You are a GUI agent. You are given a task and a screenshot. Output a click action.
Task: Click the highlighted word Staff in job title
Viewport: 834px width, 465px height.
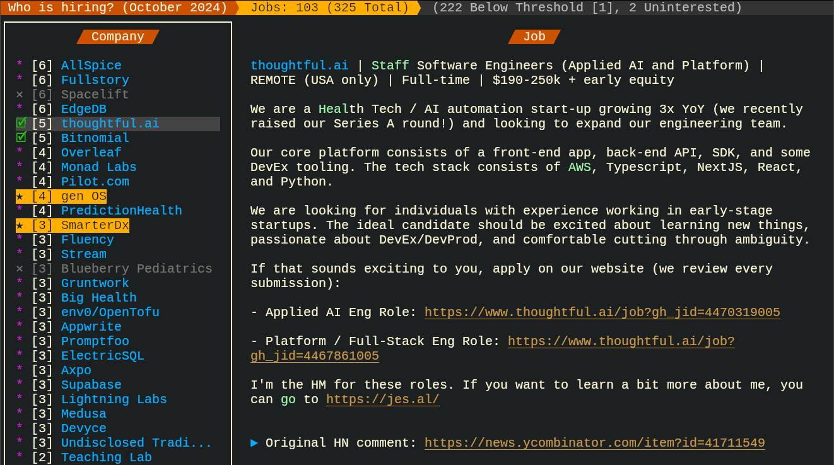point(391,66)
